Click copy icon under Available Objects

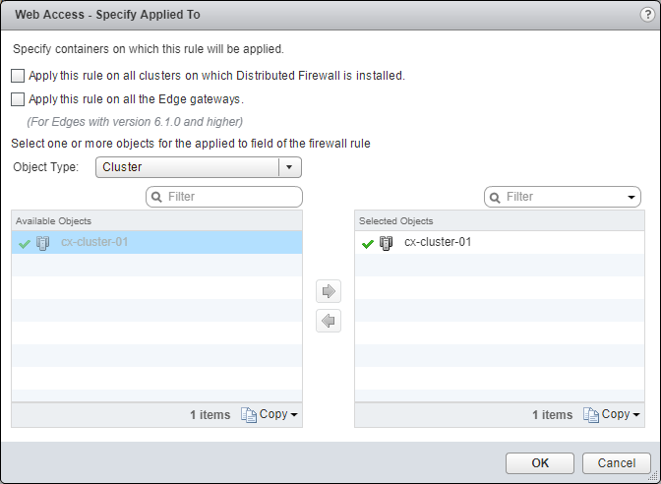click(x=248, y=415)
